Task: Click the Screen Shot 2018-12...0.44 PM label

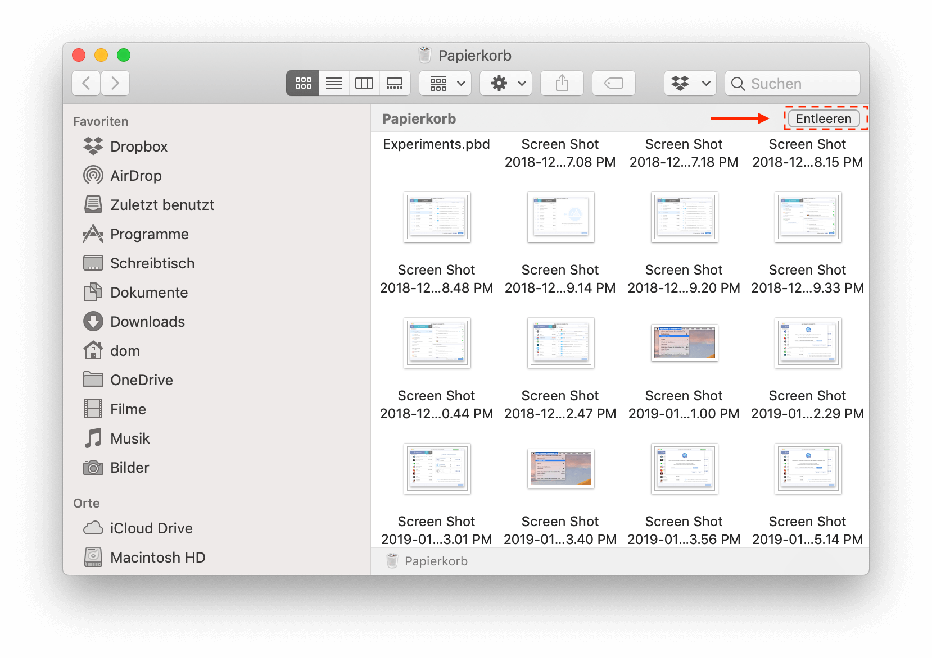Action: (x=437, y=404)
